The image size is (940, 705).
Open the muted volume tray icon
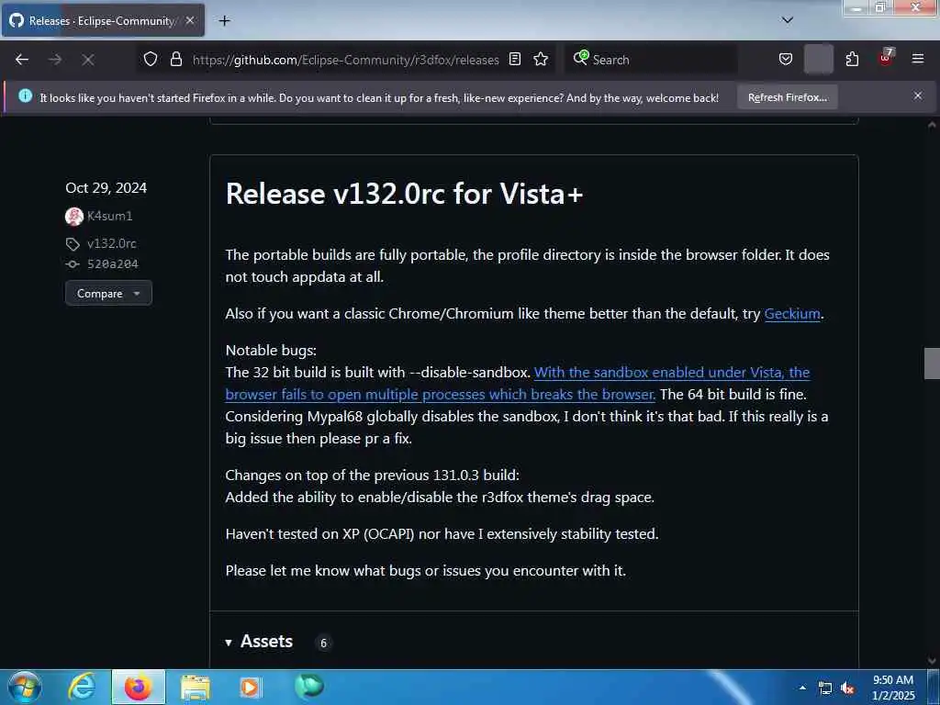pyautogui.click(x=847, y=688)
